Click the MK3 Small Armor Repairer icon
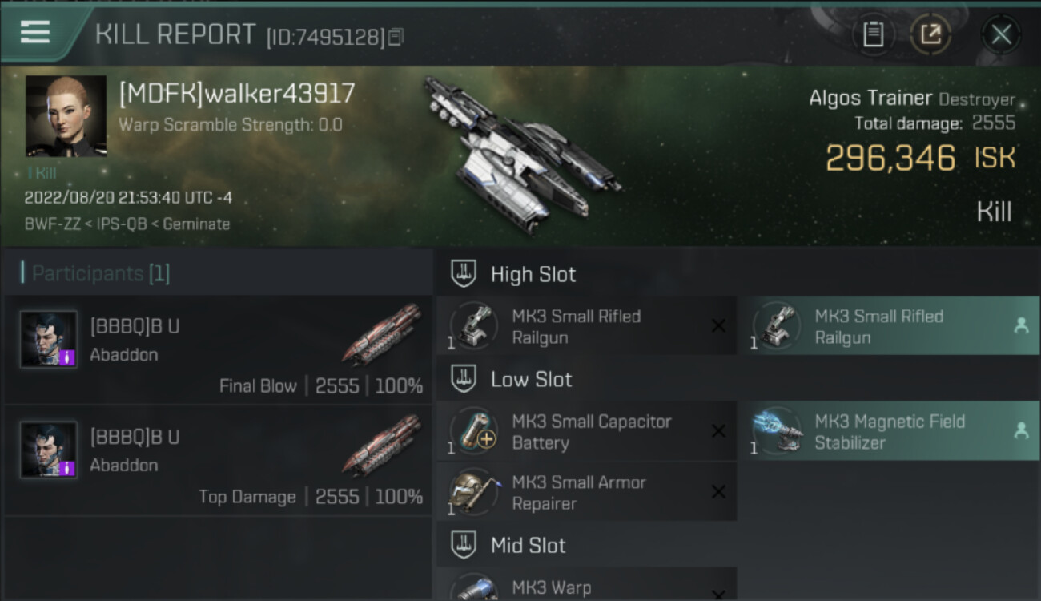The image size is (1041, 601). point(473,492)
